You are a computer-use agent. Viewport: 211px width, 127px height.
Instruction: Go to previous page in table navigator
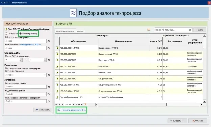60,104
